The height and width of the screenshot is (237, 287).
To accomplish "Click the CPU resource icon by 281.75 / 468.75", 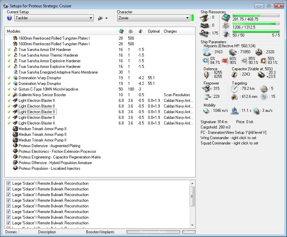I will click(226, 18).
